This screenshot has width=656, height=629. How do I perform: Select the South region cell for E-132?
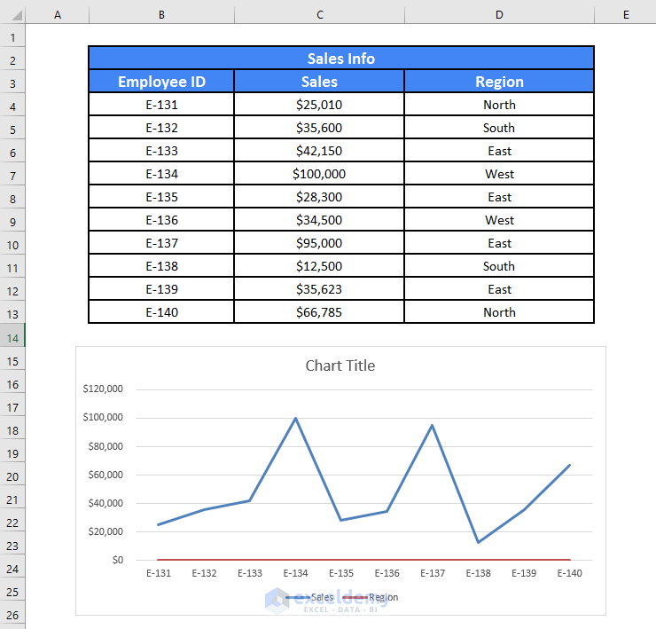pyautogui.click(x=499, y=127)
